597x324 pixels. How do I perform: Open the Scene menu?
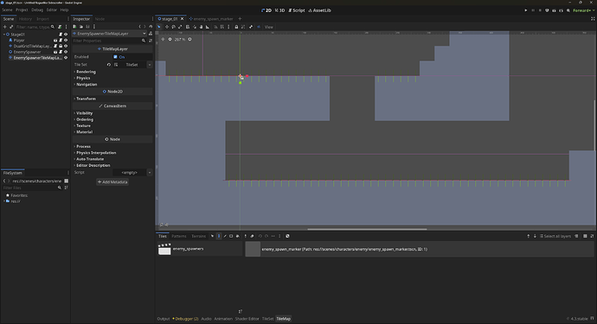click(x=7, y=10)
